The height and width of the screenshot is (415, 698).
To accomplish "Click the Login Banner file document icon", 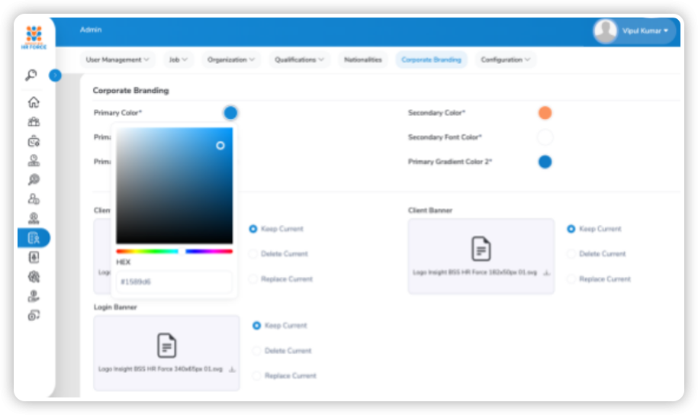I will pyautogui.click(x=166, y=345).
